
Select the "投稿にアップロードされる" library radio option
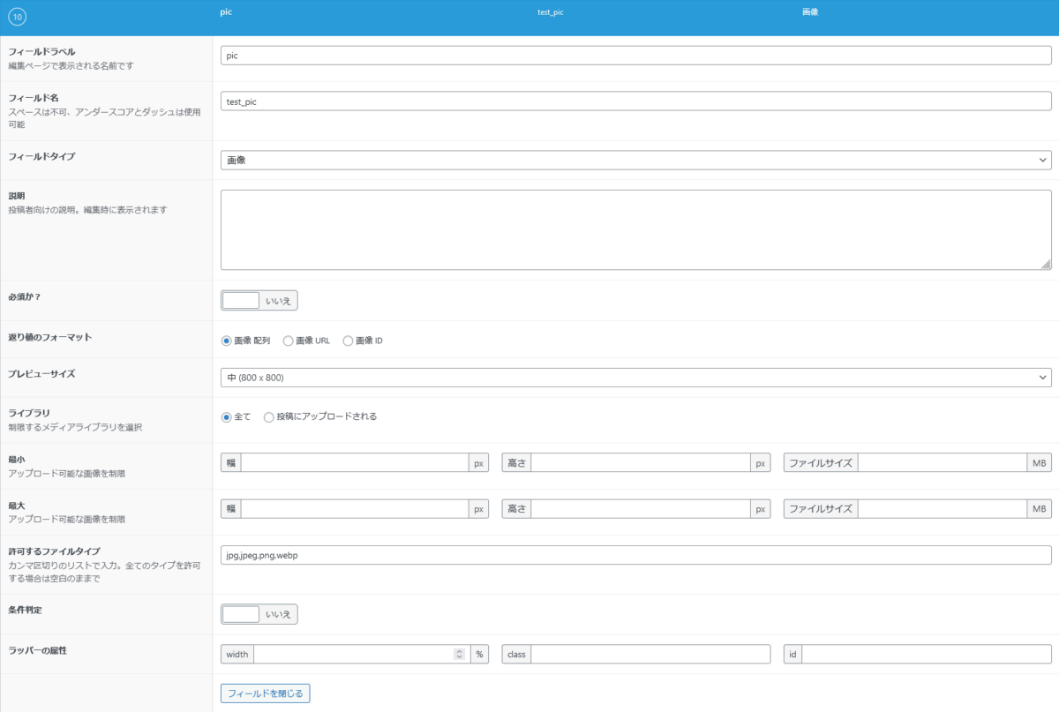tap(269, 417)
